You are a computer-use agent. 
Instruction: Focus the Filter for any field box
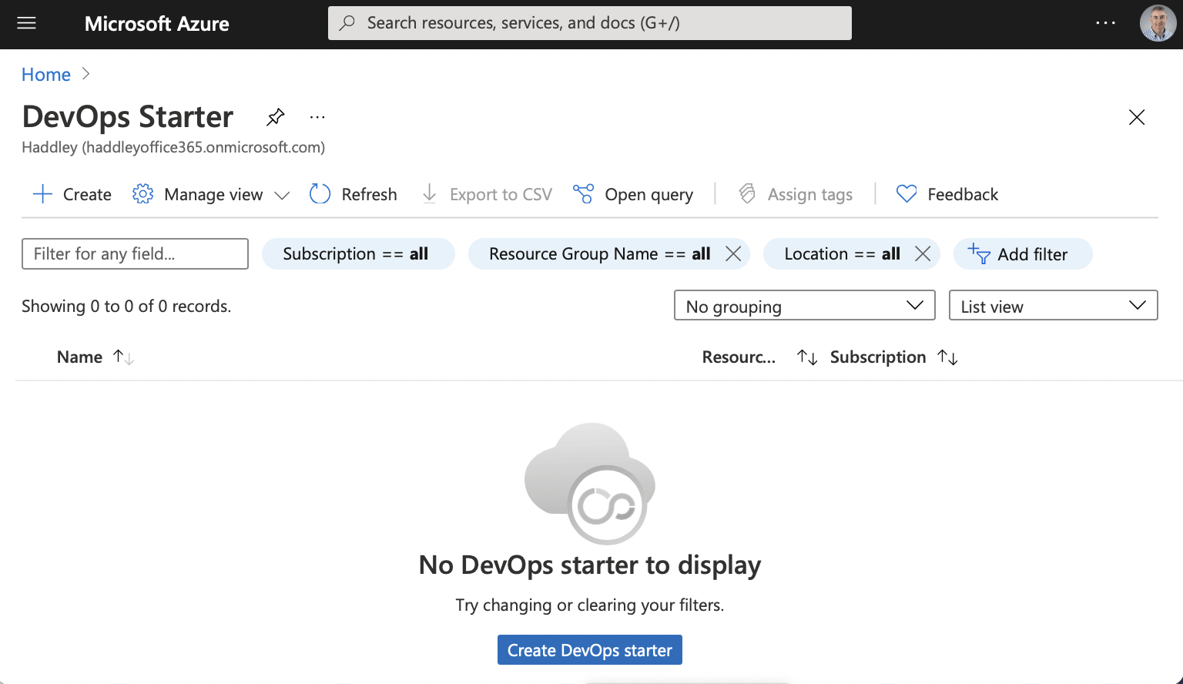[x=135, y=254]
